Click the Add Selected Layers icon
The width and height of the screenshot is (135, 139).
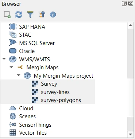7,15
